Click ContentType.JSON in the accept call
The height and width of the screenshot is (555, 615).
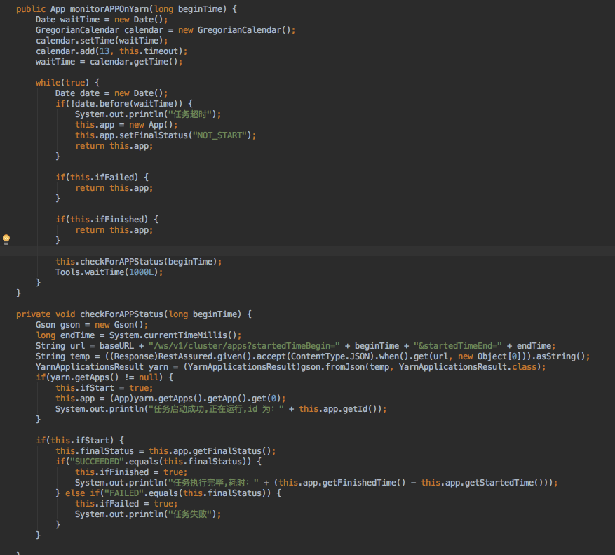(x=332, y=356)
